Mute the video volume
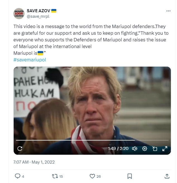Viewport: 177px width, 183px height. pyautogui.click(x=135, y=149)
